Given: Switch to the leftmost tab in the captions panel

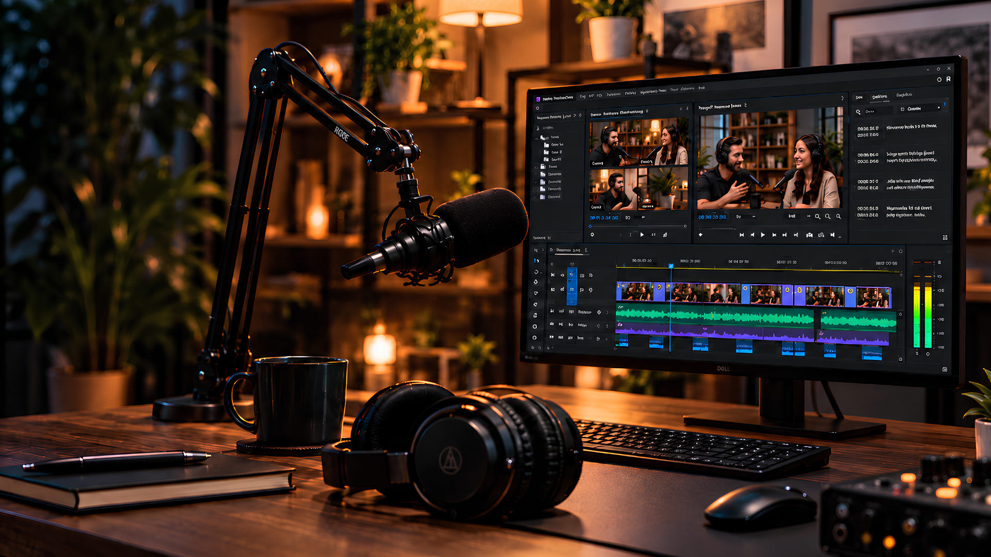Looking at the screenshot, I should (859, 97).
